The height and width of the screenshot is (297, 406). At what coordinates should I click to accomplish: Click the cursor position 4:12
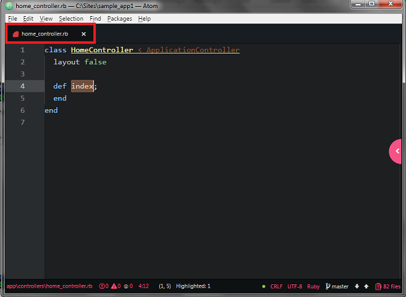[143, 286]
